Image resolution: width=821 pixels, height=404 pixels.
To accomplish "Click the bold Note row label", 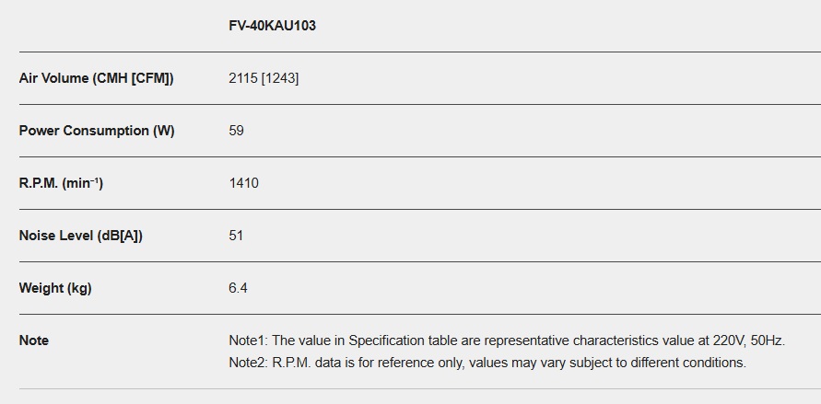I will pos(34,341).
